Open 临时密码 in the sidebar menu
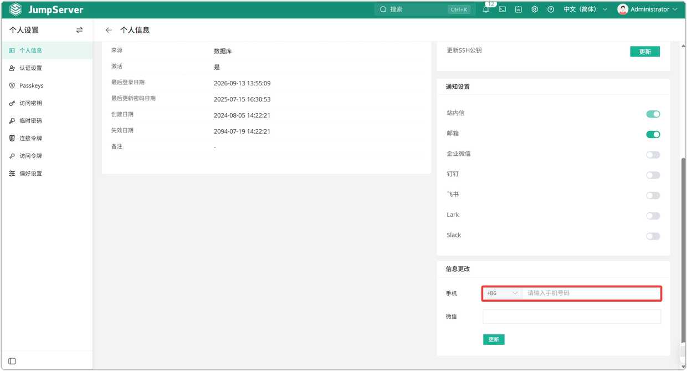 (47, 121)
